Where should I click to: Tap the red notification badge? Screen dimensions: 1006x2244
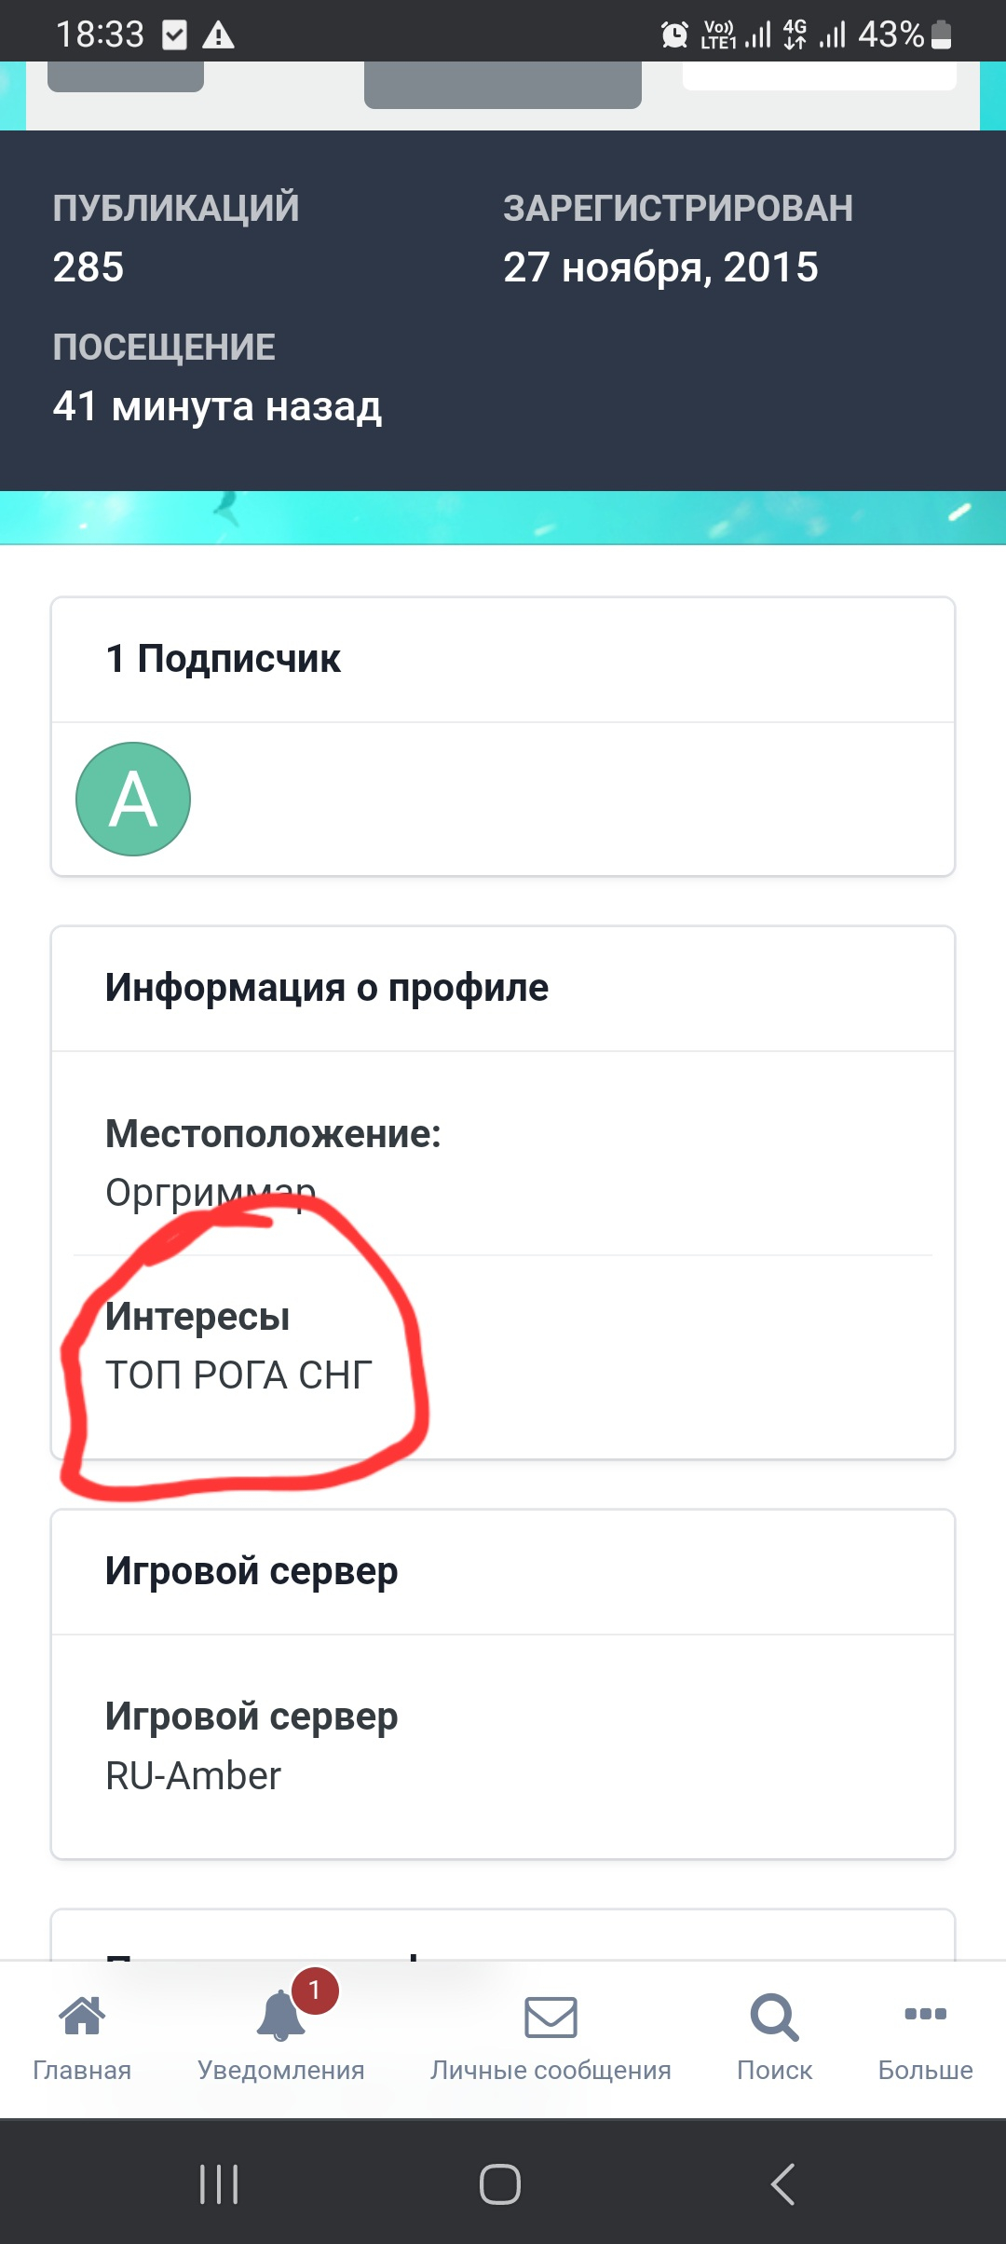pyautogui.click(x=315, y=1991)
